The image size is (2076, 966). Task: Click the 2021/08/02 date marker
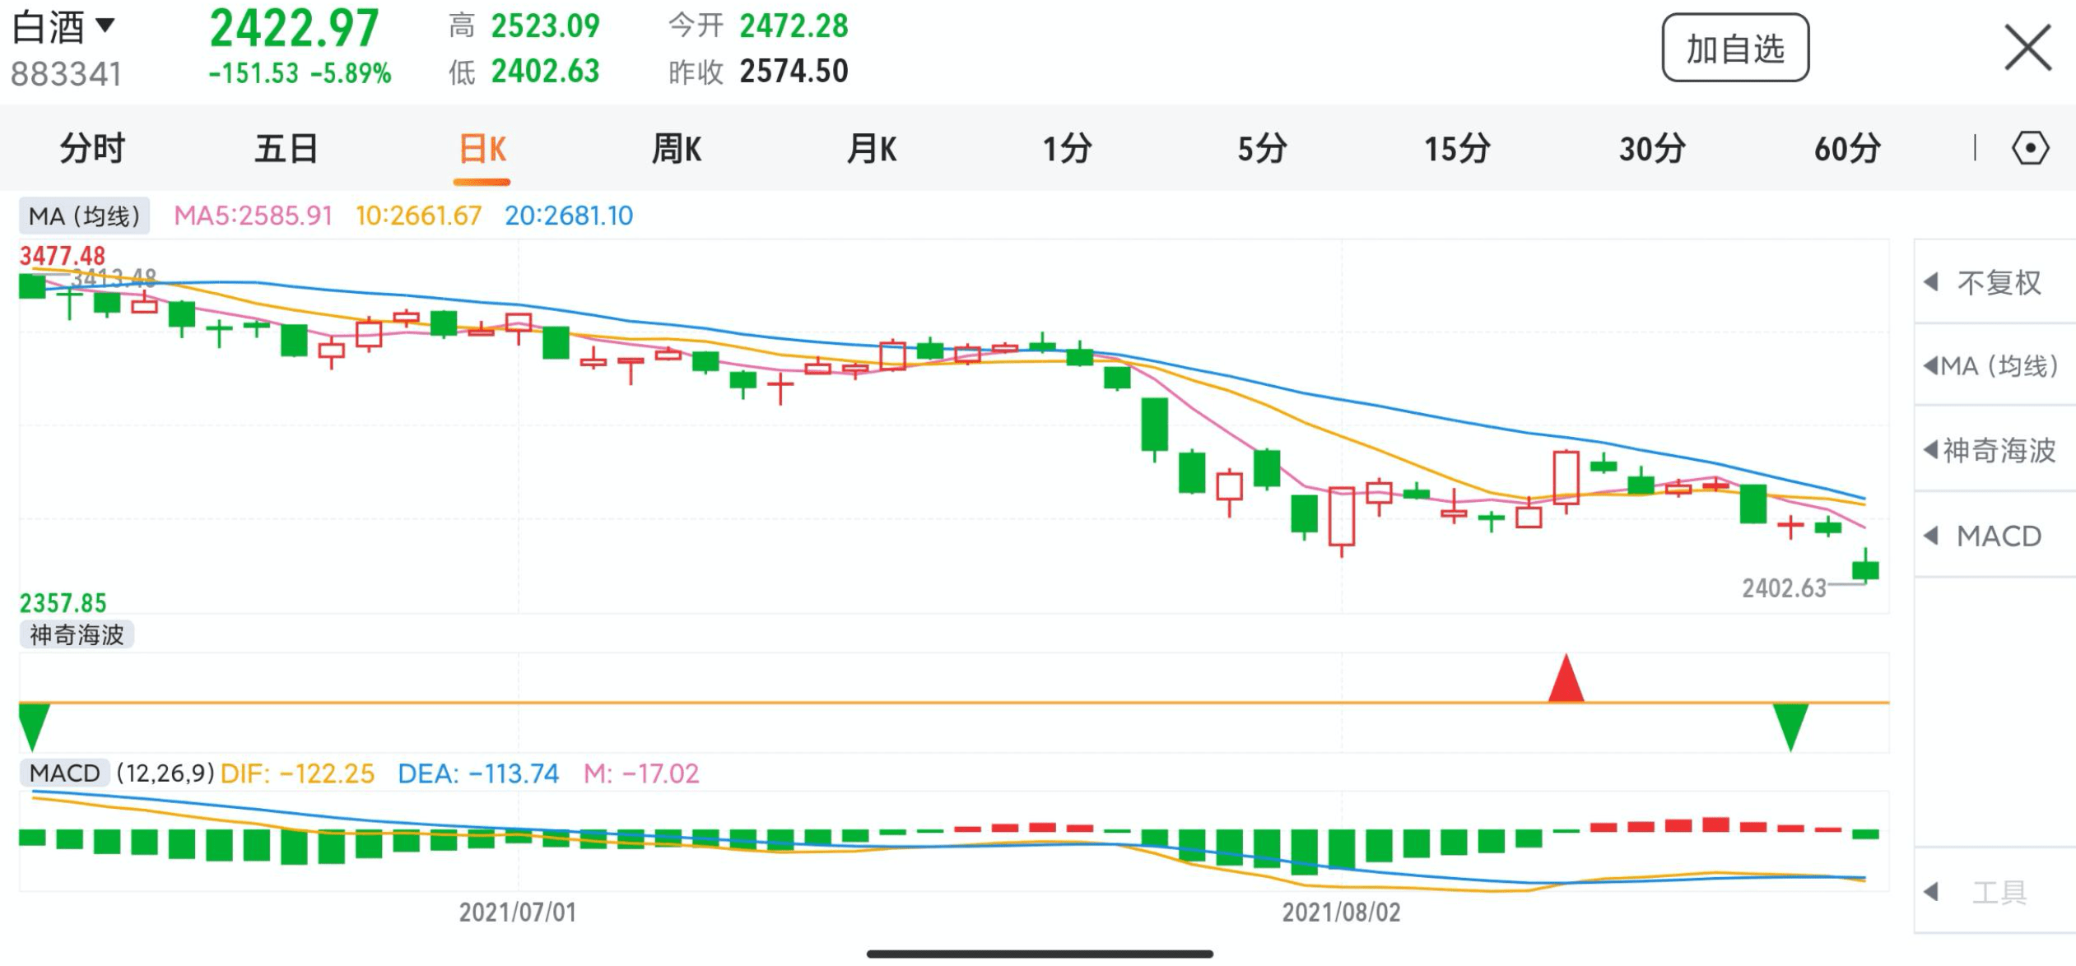[1341, 912]
